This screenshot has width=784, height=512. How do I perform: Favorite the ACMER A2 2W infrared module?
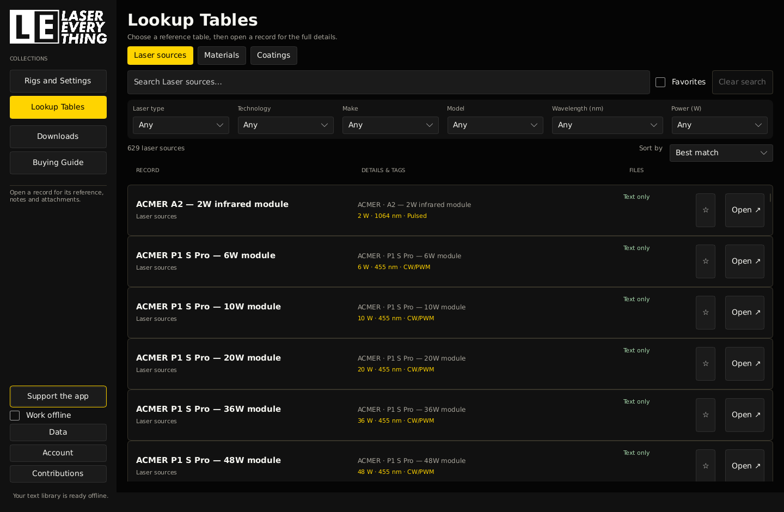[x=705, y=210]
